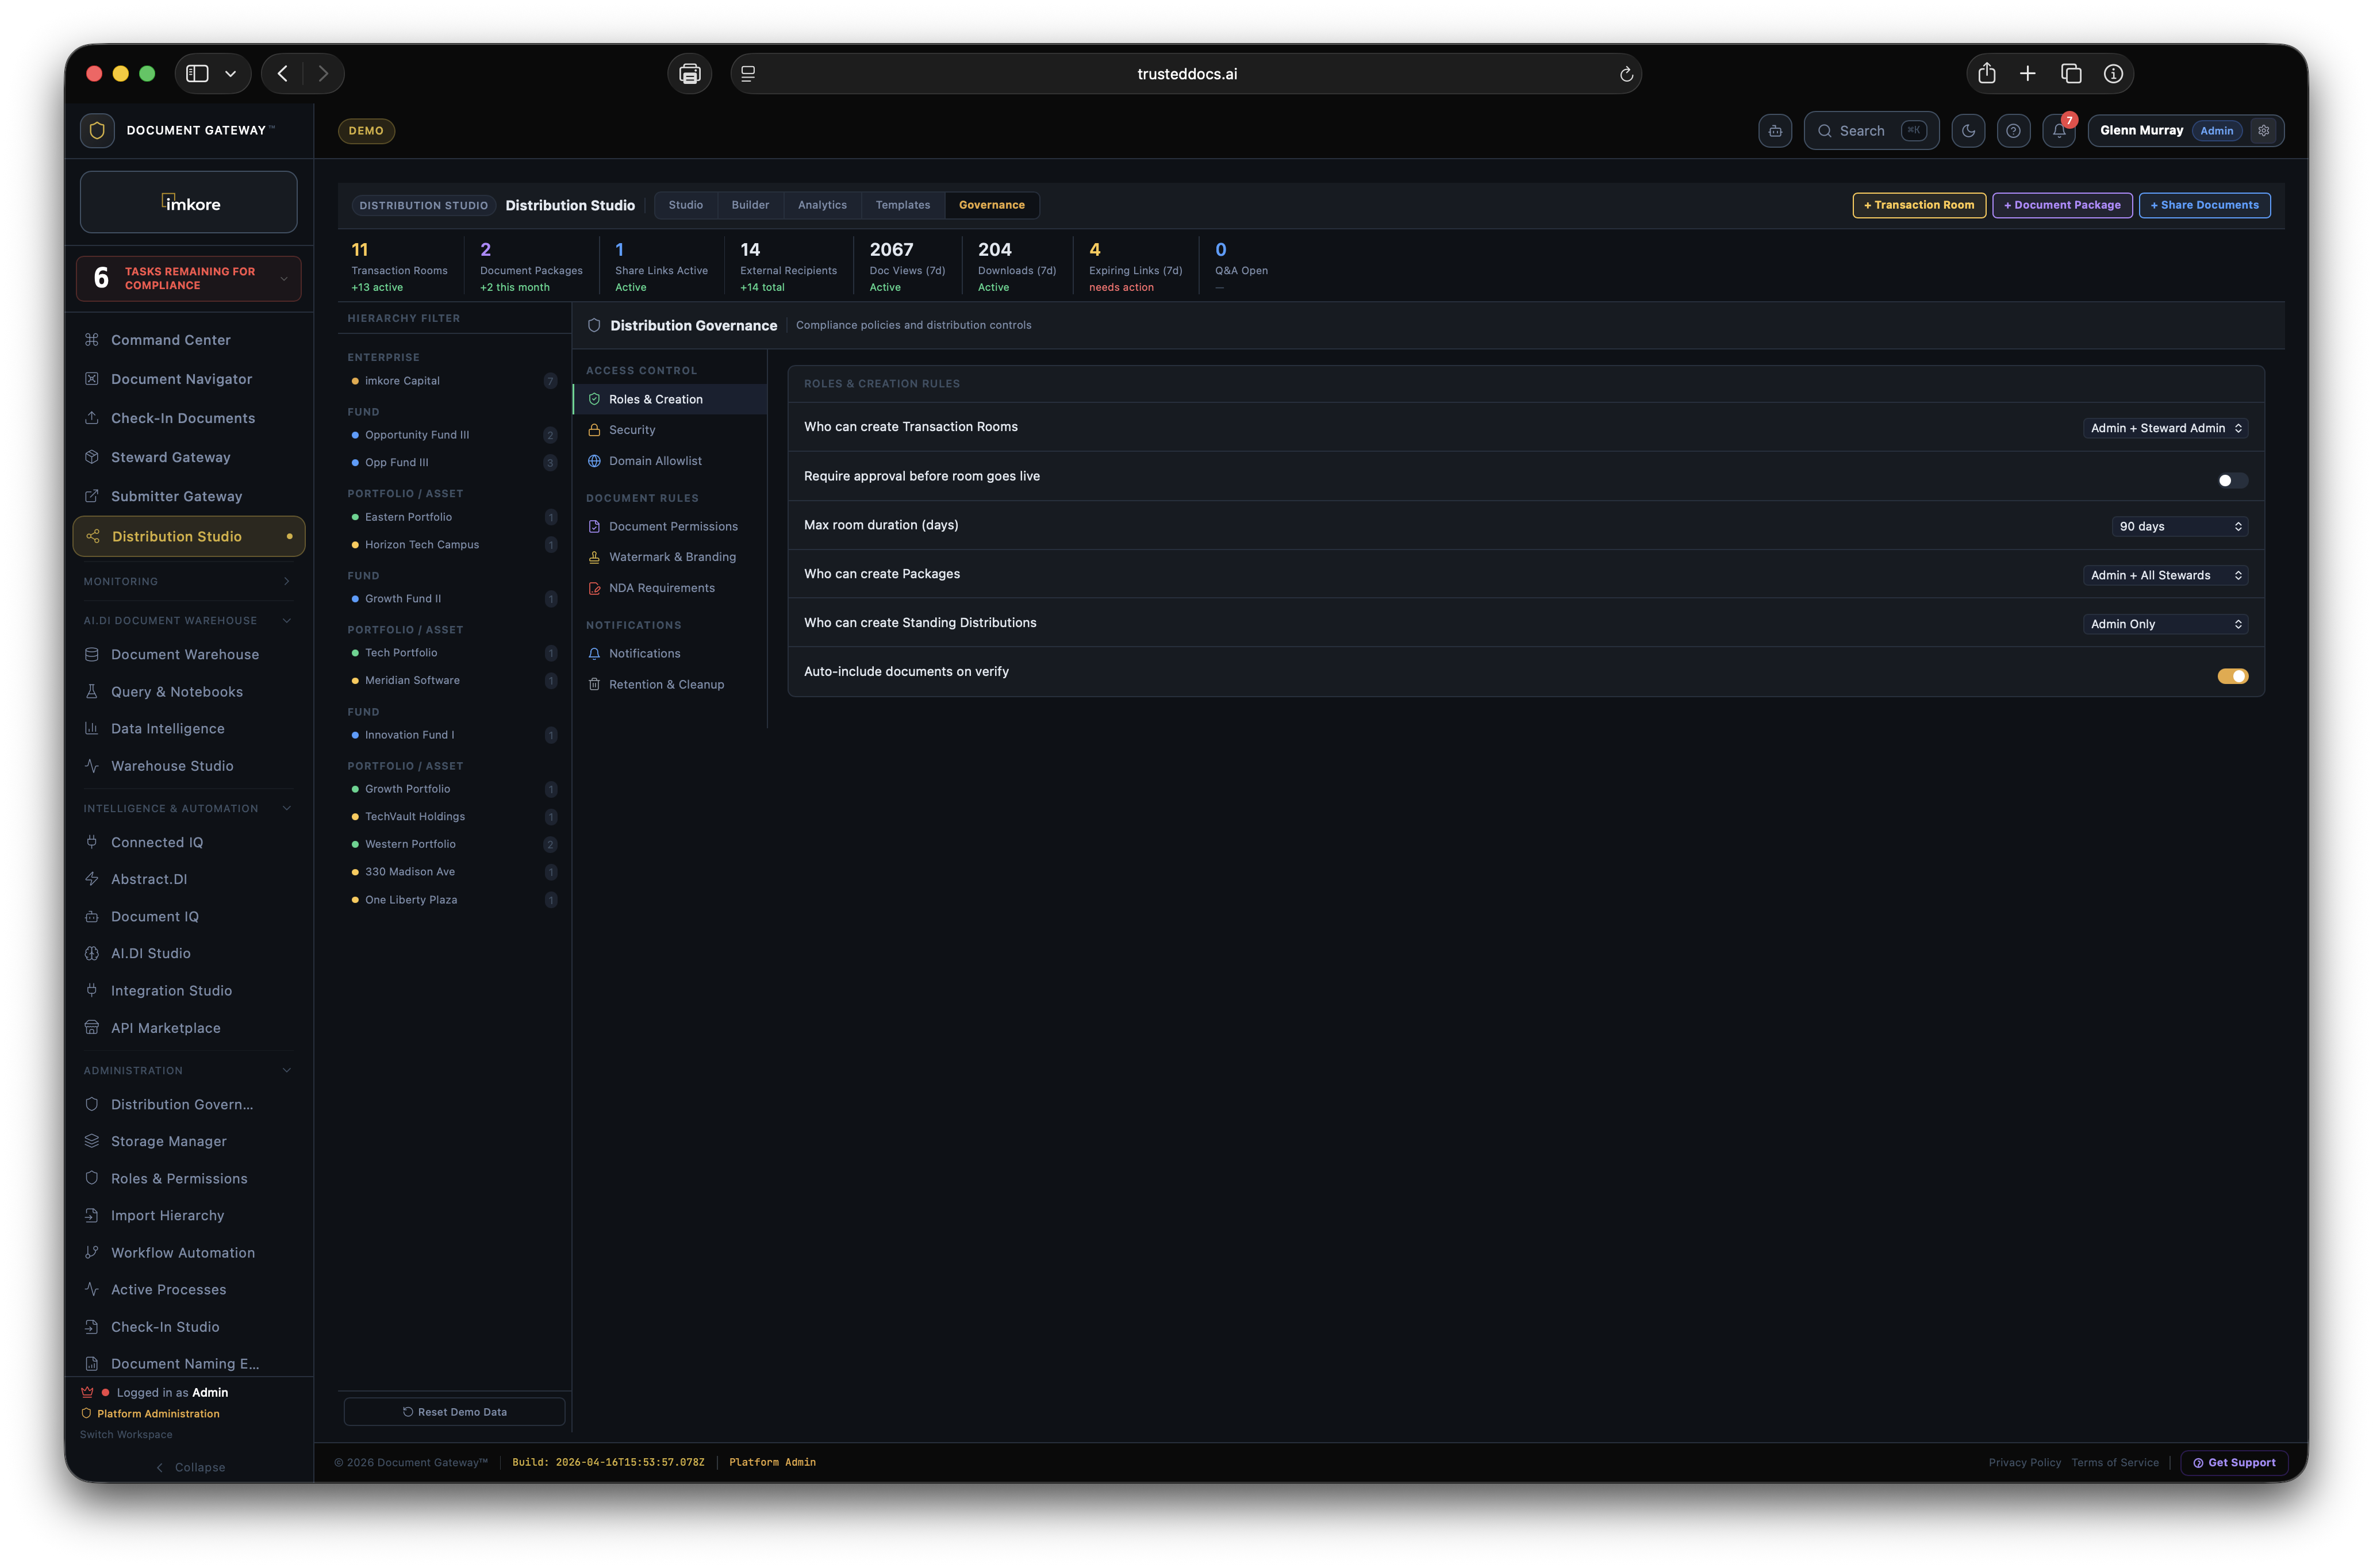Expand the Monitoring sidebar section
Screen dimensions: 2373x1568
coord(189,582)
